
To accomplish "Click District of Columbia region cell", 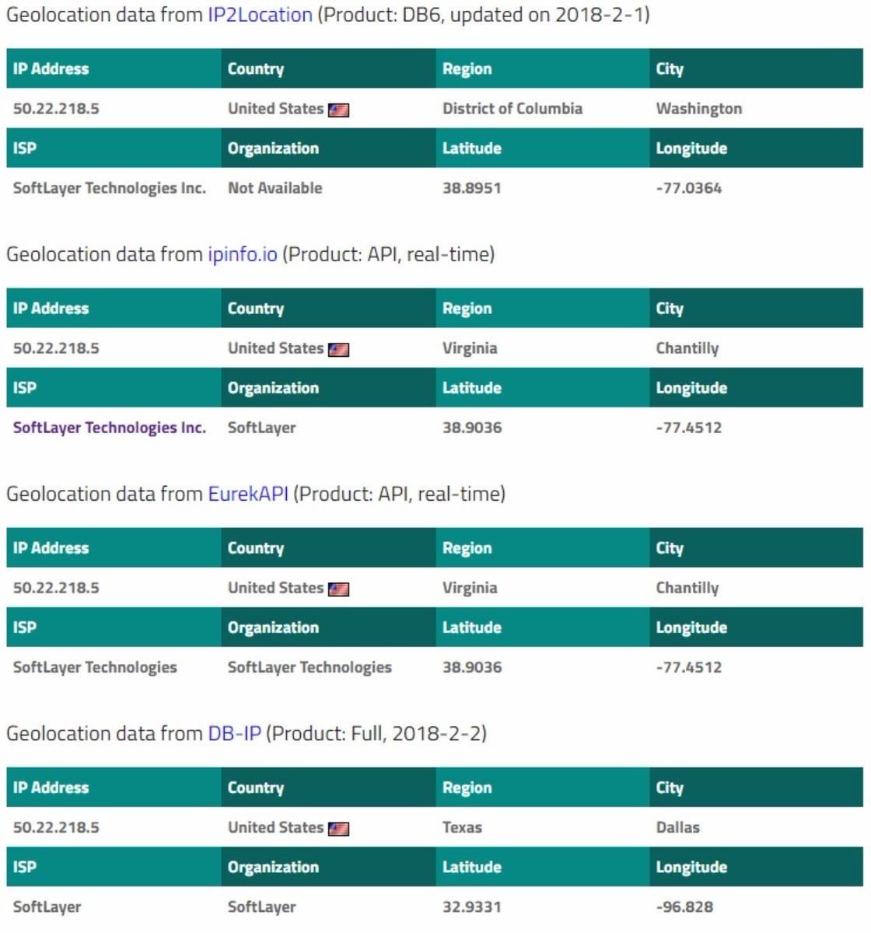I will click(x=512, y=109).
